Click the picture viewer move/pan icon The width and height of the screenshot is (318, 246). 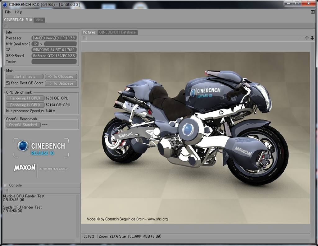[x=307, y=38]
